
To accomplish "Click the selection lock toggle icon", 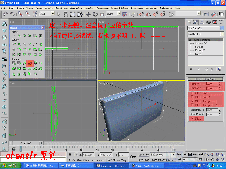I will (x=70, y=154).
